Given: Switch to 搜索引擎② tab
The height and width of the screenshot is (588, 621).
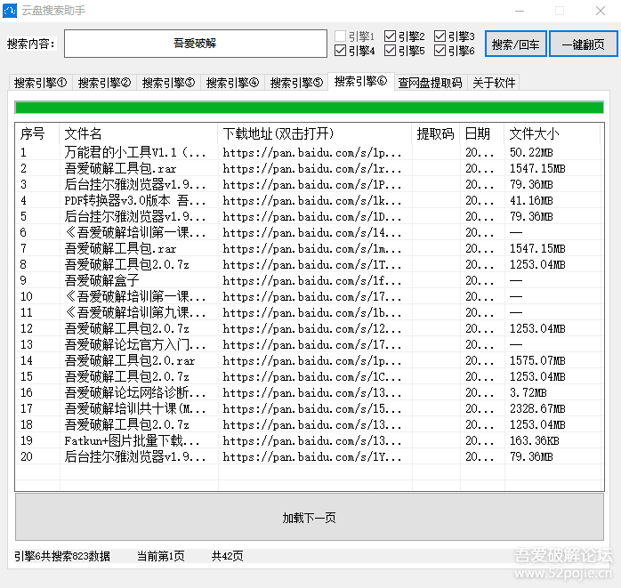Looking at the screenshot, I should coord(104,83).
